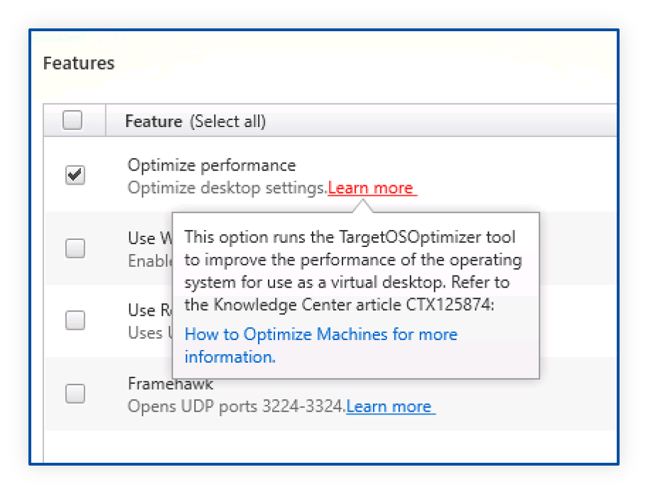Viewport: 648px width, 494px height.
Task: Click the partially hidden 'Use R' feature label
Action: click(146, 310)
